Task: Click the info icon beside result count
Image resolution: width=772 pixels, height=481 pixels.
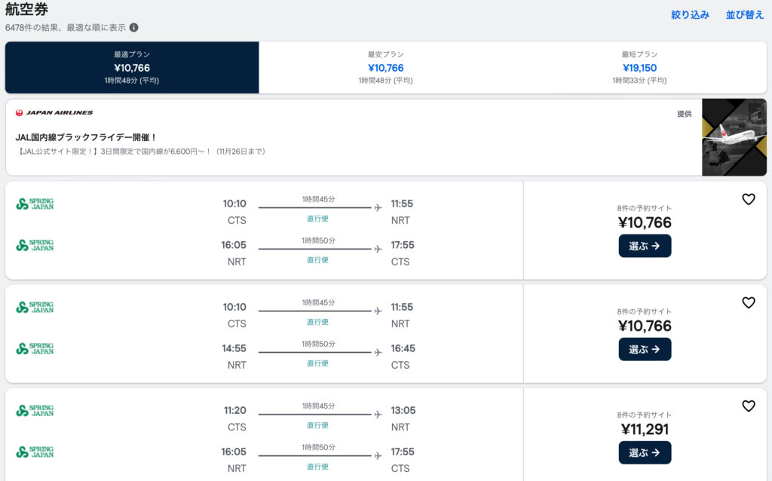Action: pyautogui.click(x=133, y=28)
